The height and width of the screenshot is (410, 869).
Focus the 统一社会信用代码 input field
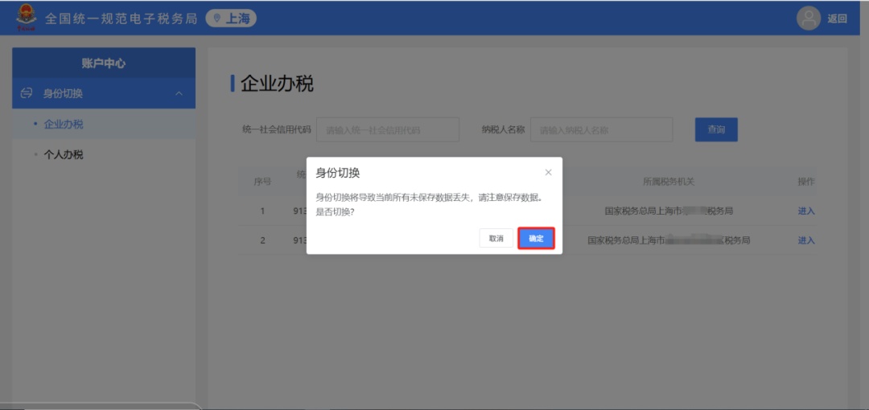pos(387,129)
